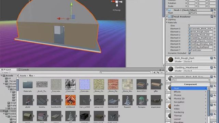Screen dimensions: 219x123
Task: Select the lesinka134 model asset
Action: tap(56, 100)
